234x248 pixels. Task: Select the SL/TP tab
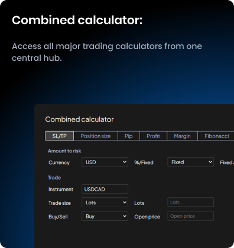60,136
